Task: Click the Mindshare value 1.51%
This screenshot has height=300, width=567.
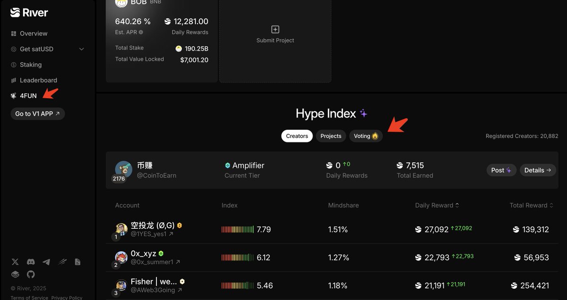Action: (x=338, y=230)
